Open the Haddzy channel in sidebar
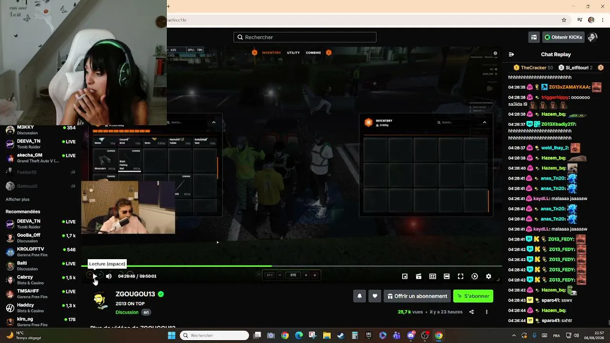Screen dimensions: 610x343 [x=41, y=308]
